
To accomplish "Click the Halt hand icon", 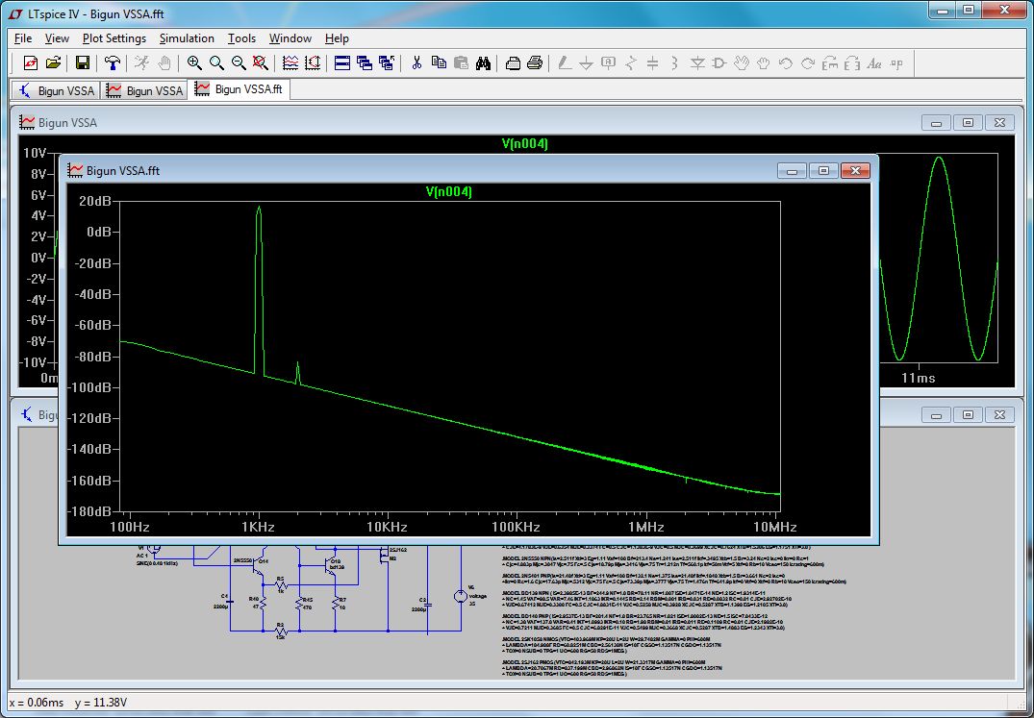I will pos(164,62).
